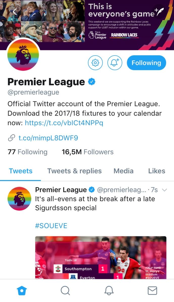Switch to the Tweets & replies tab

pyautogui.click(x=74, y=171)
